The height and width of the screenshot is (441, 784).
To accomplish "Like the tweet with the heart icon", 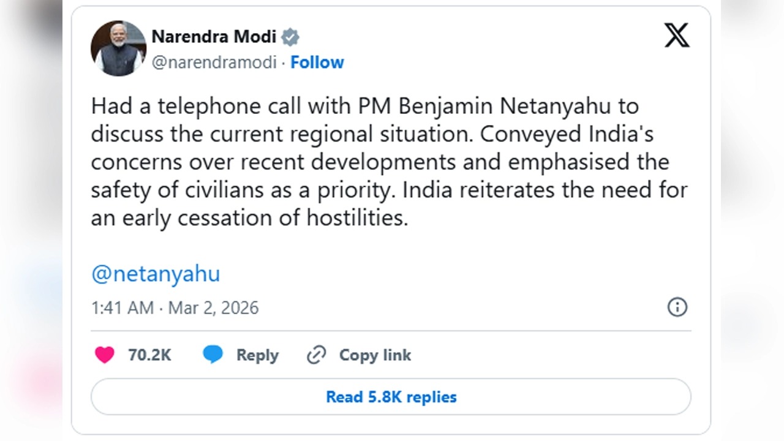I will coord(105,355).
